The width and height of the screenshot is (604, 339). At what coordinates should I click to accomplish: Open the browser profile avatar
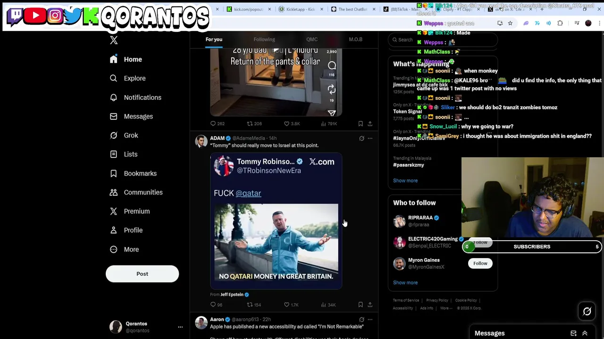[588, 23]
